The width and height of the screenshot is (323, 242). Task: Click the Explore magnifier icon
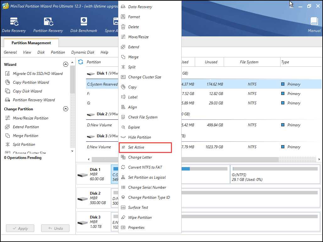click(x=123, y=127)
